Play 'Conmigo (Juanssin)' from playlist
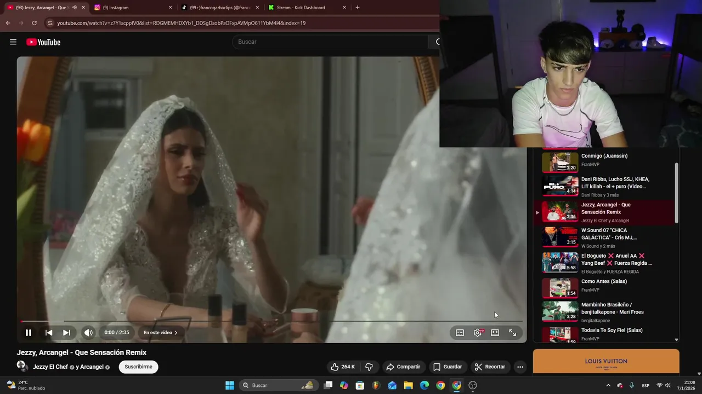This screenshot has width=702, height=394. tap(604, 162)
